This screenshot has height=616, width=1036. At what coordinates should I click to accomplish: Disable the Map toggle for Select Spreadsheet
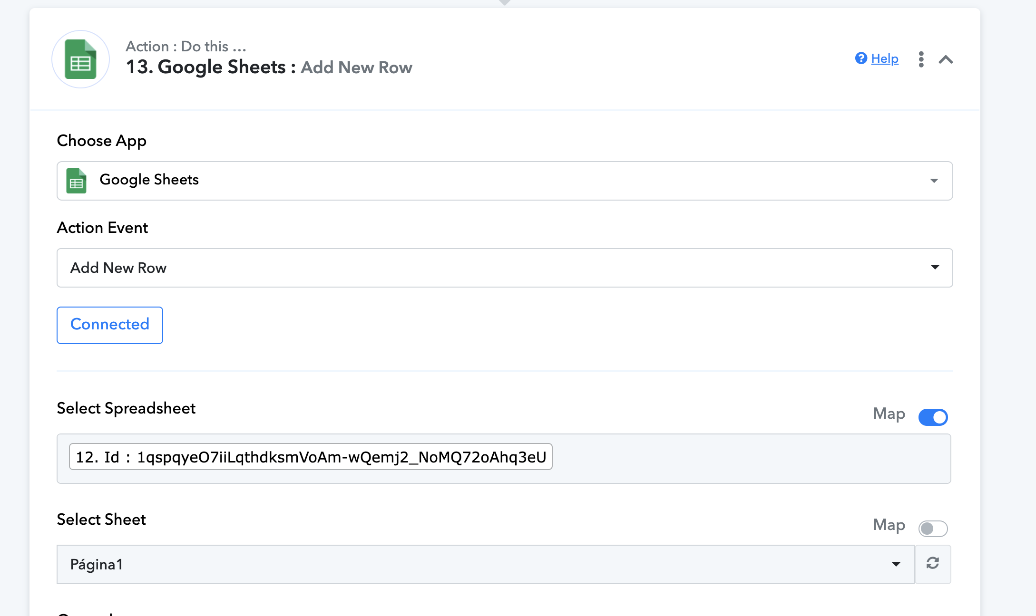click(x=933, y=417)
